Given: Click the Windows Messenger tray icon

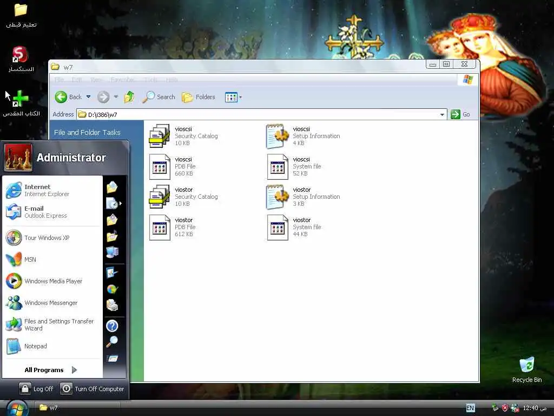Looking at the screenshot, I should tap(515, 408).
